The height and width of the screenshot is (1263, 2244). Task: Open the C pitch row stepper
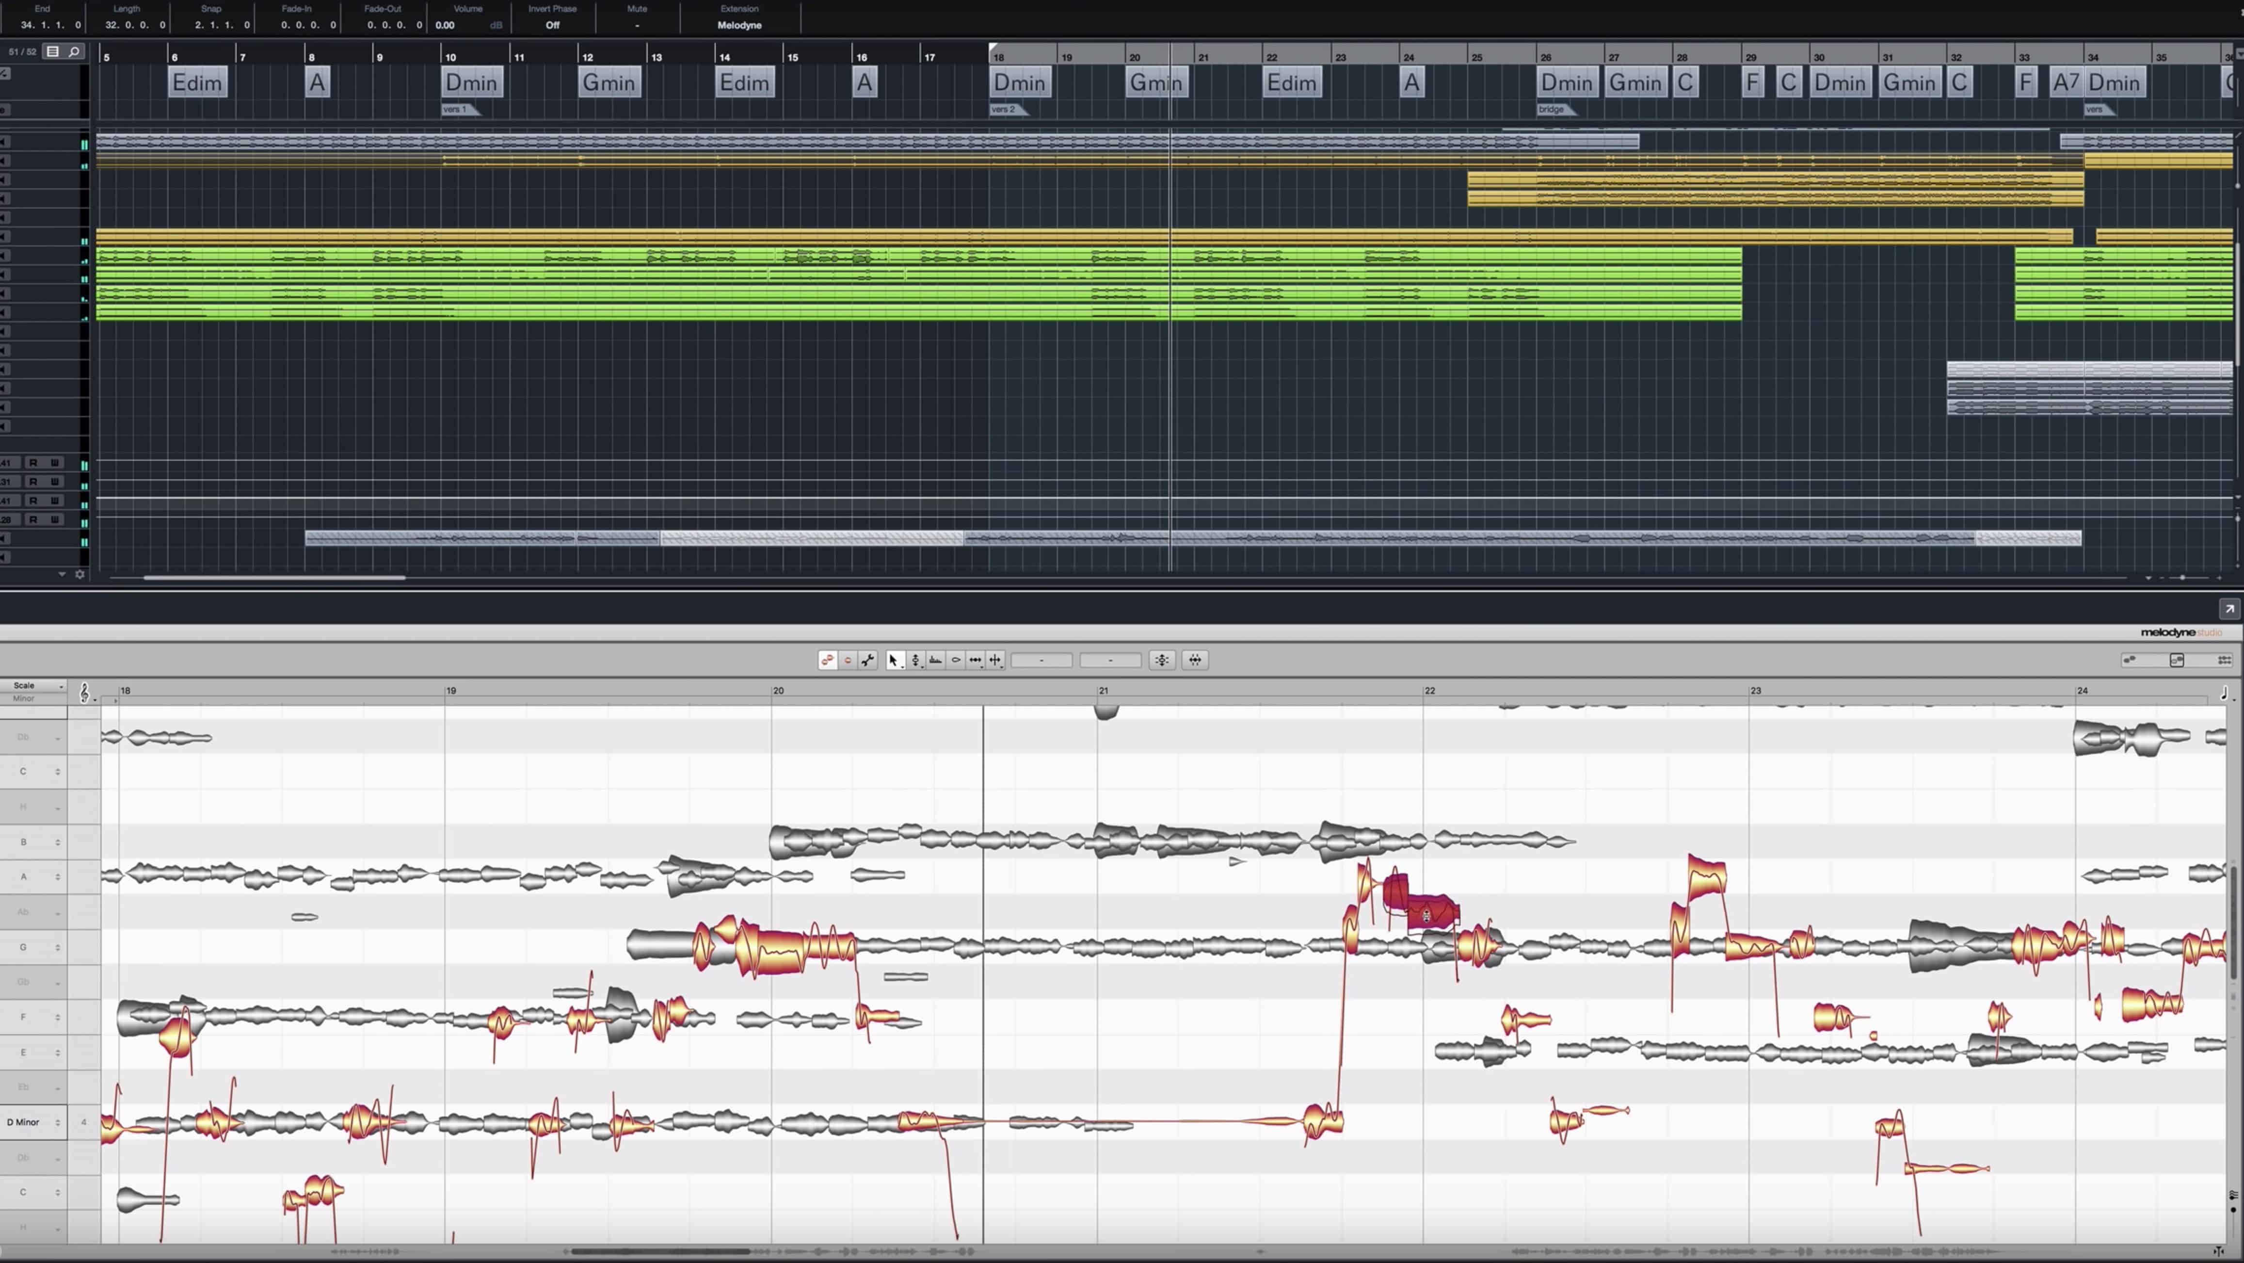point(58,771)
